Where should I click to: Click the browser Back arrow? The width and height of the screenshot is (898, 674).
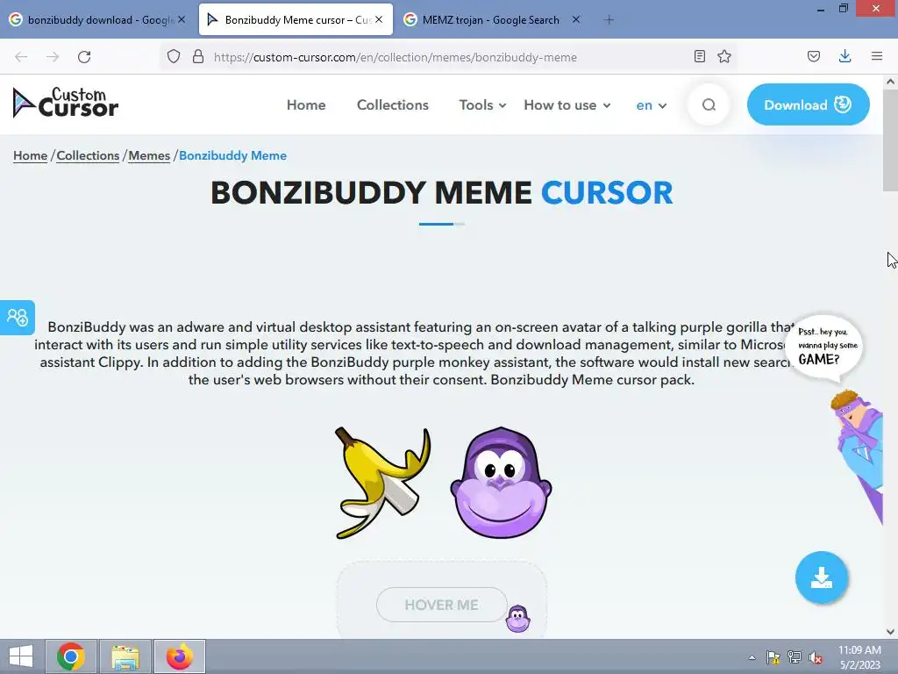21,57
